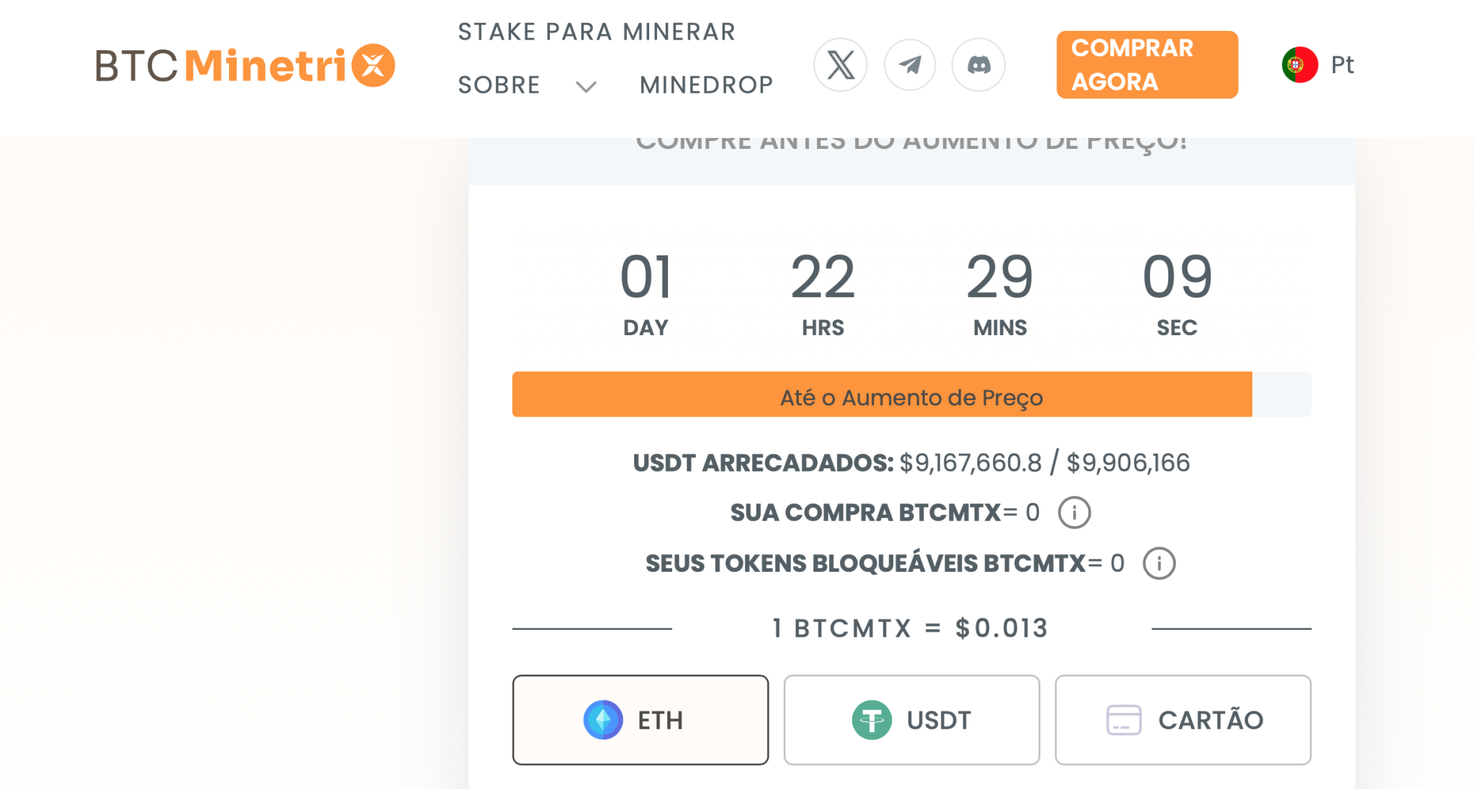Screen dimensions: 1474x789
Task: Click the BTC Minetrix logo
Action: pyautogui.click(x=245, y=65)
